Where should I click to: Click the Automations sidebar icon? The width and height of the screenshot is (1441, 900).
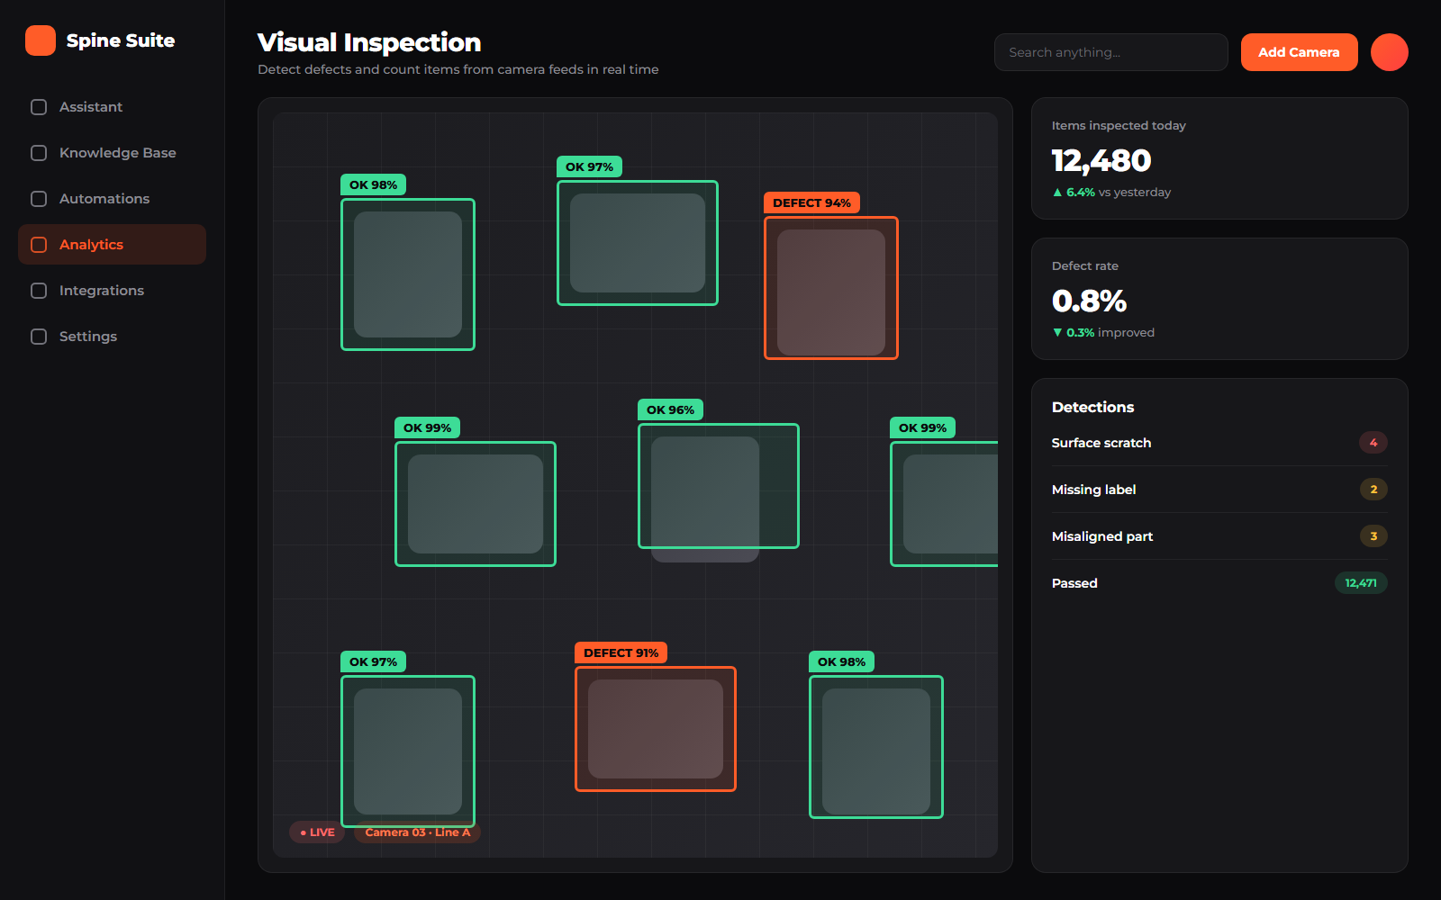(x=39, y=199)
